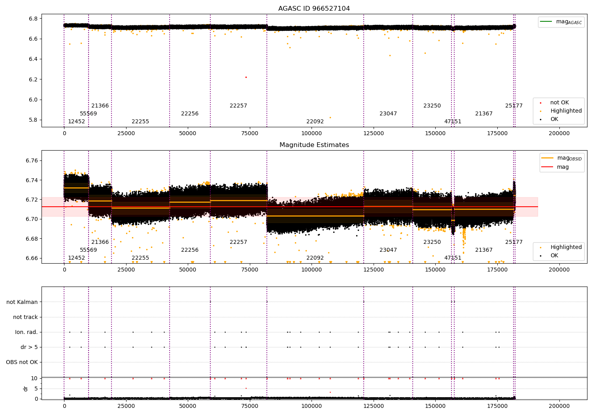Select obsid label 21367 in top plot
Screen dimensions: 593x415
click(x=484, y=114)
